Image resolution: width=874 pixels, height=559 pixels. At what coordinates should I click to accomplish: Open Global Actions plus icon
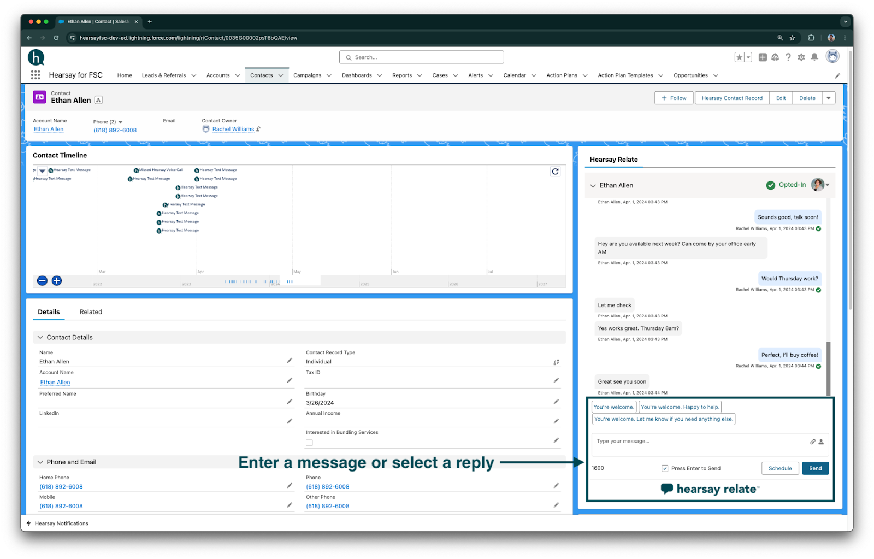[763, 57]
